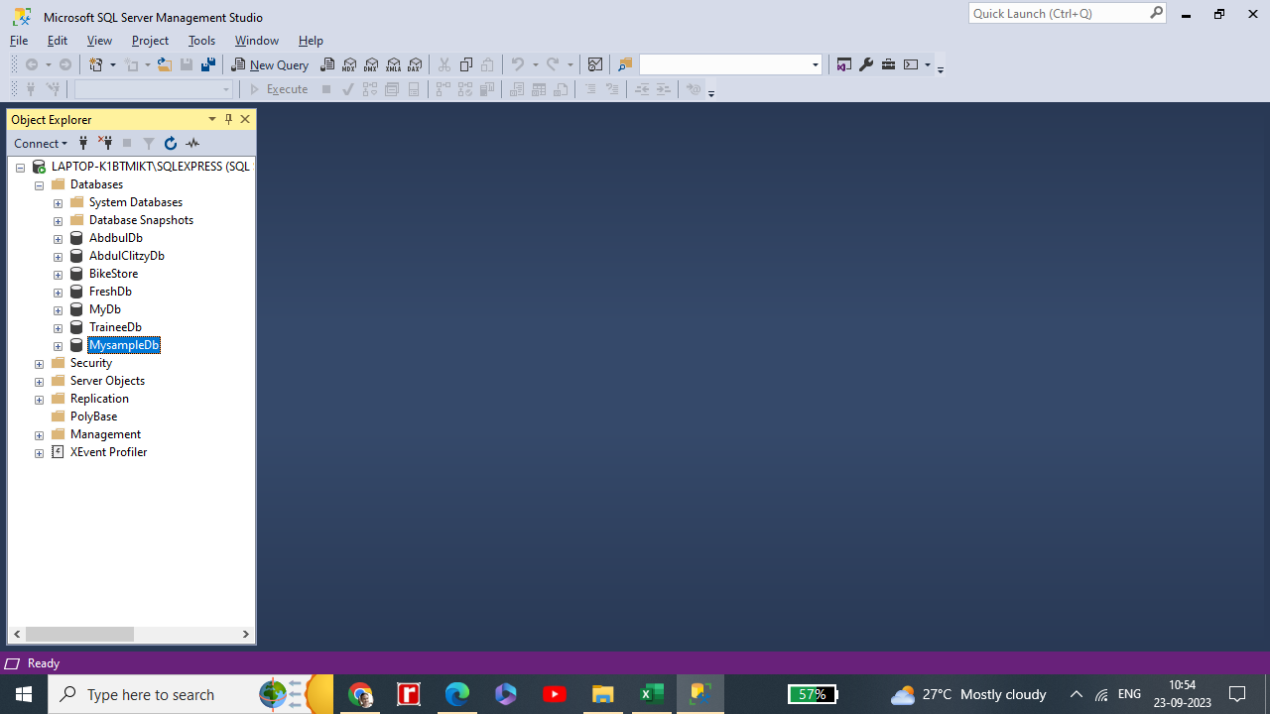Image resolution: width=1270 pixels, height=714 pixels.
Task: Click the command window toolbar icon
Action: [x=911, y=64]
